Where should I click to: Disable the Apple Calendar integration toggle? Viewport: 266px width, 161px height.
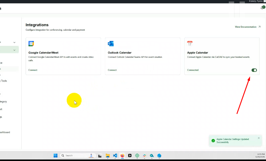254,70
